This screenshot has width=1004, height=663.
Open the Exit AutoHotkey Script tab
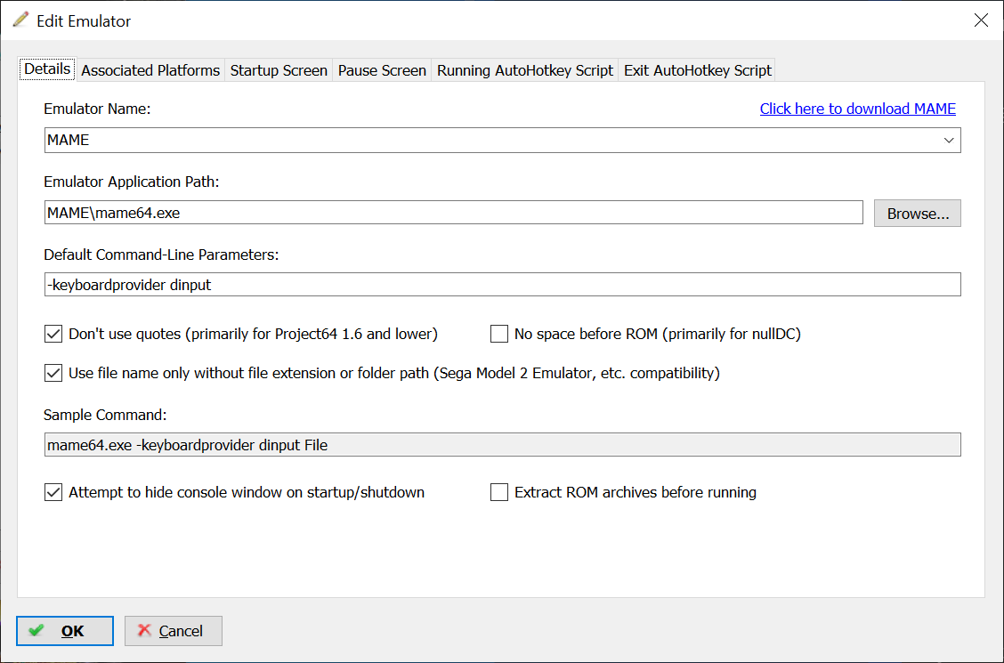[697, 70]
